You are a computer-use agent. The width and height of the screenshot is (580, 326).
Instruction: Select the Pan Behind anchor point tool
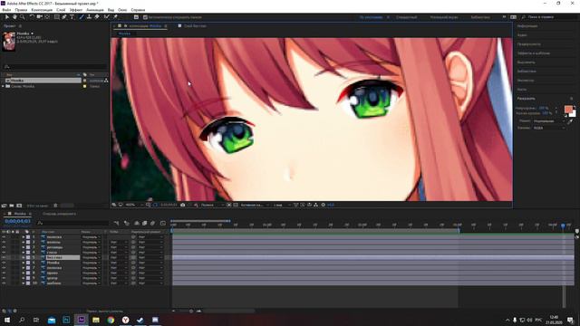47,17
